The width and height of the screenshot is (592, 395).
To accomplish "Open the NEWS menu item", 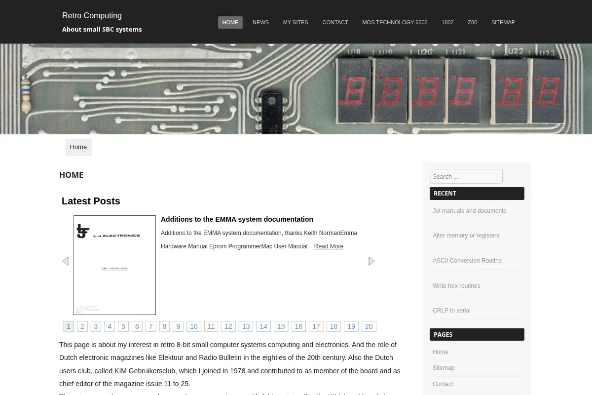I will coord(260,22).
